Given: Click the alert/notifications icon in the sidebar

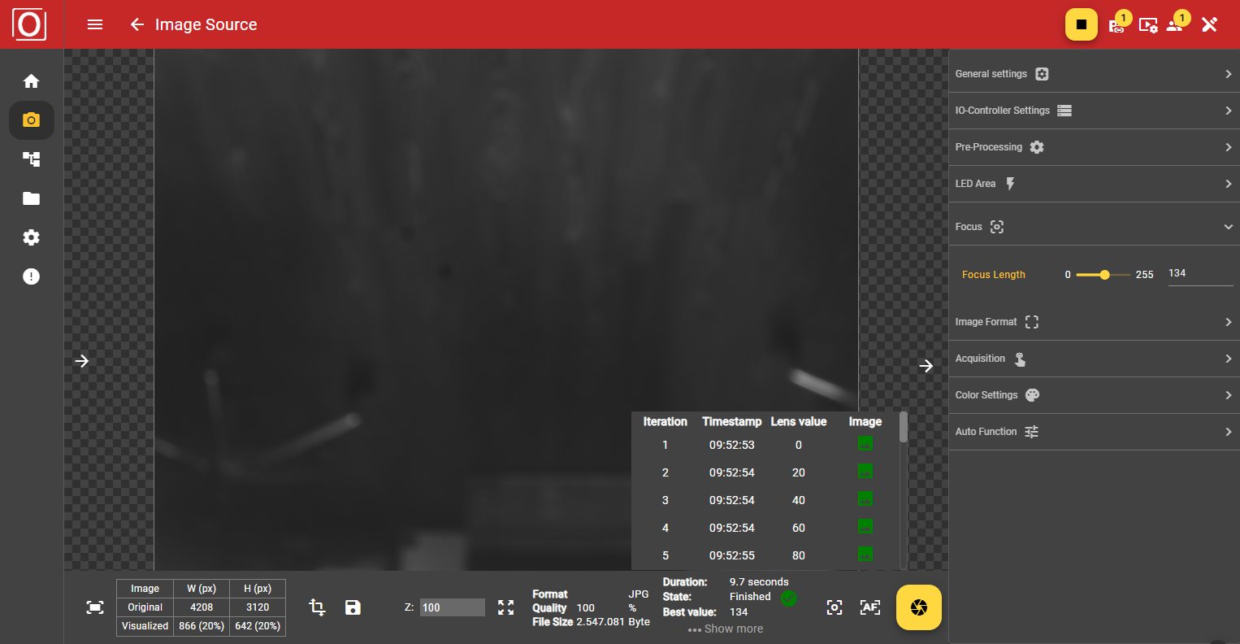Looking at the screenshot, I should click(31, 276).
